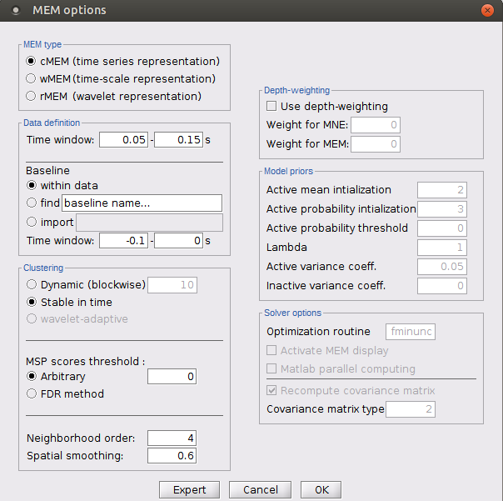Select cMEM time series representation

(32, 61)
